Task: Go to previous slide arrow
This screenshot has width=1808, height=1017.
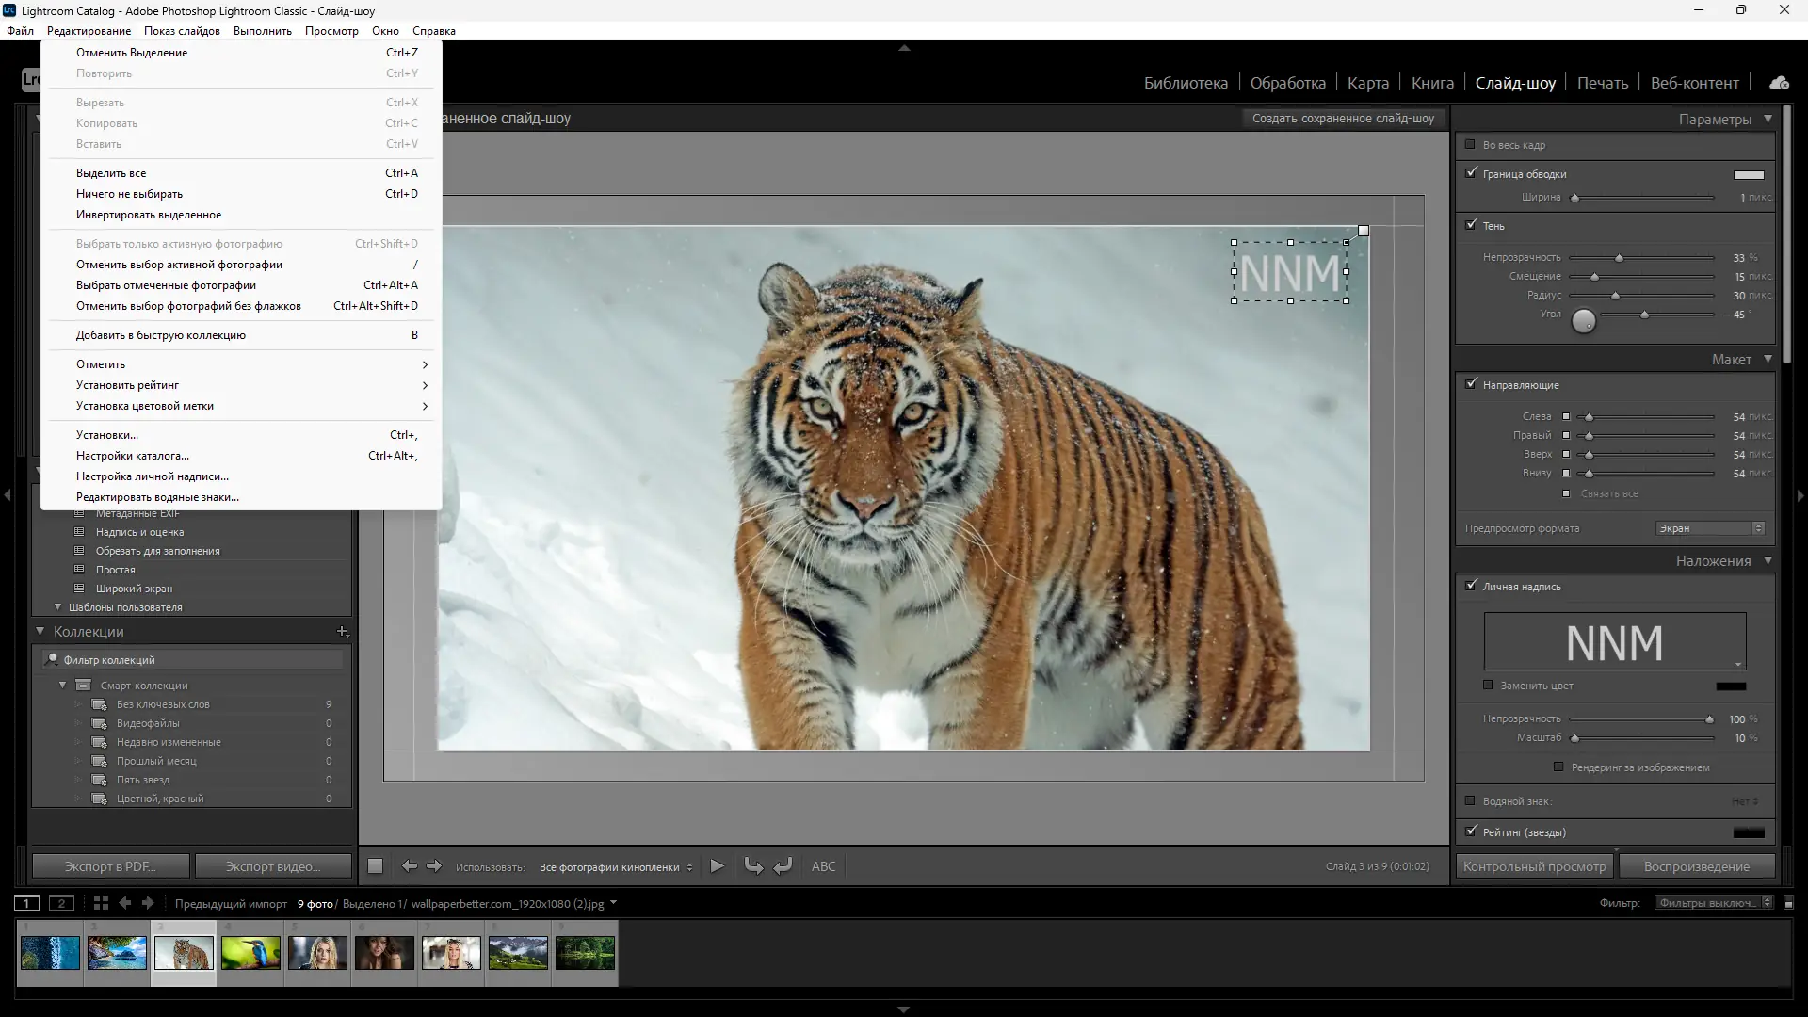Action: pos(409,866)
